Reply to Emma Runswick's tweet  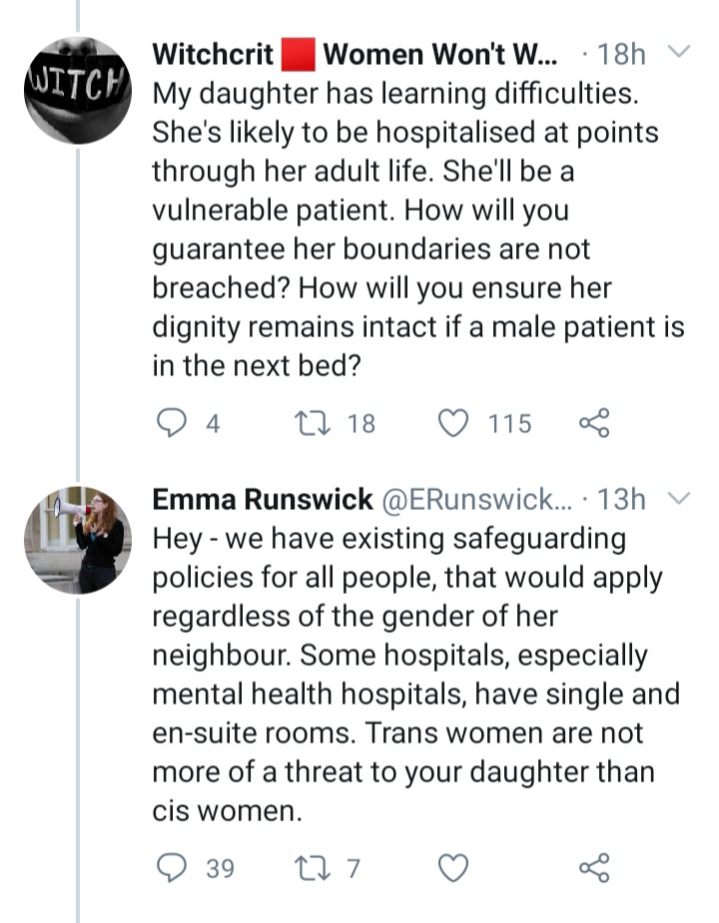pyautogui.click(x=173, y=867)
